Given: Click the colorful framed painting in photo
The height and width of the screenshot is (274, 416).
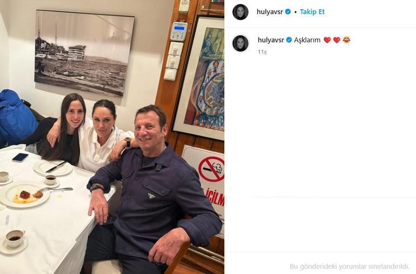Looking at the screenshot, I should pos(202,78).
